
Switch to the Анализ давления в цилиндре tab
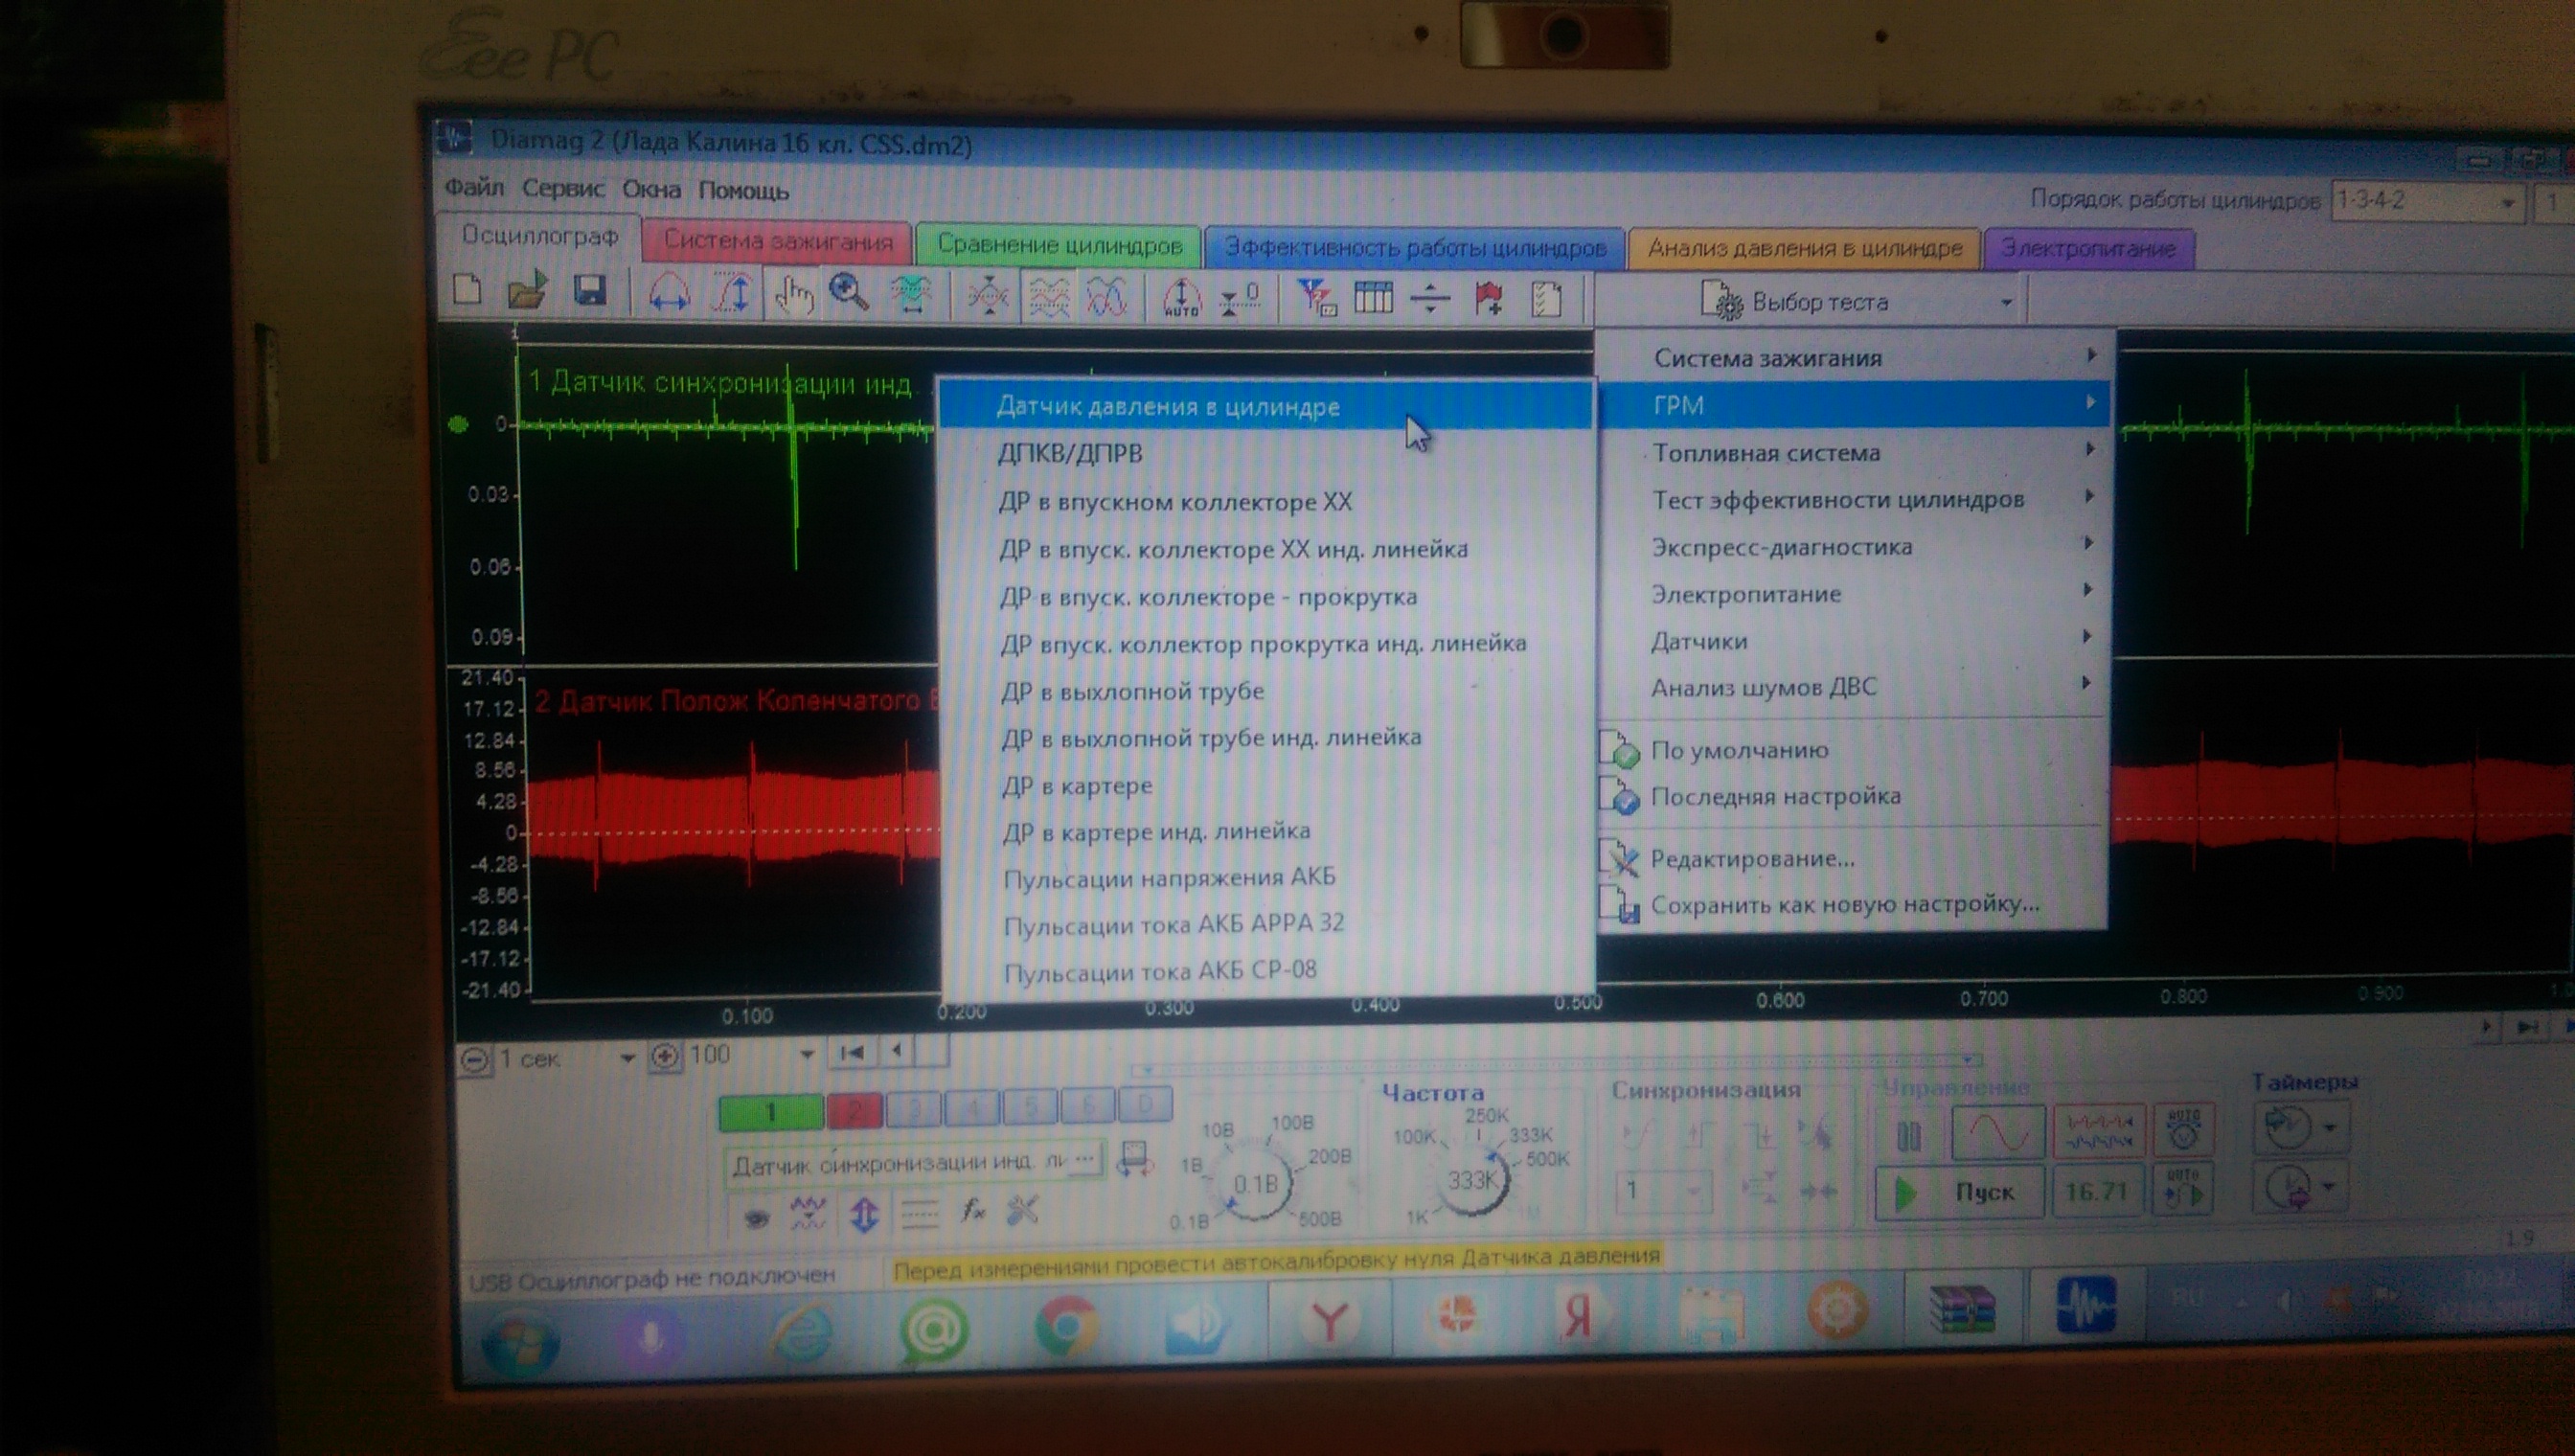click(1804, 248)
